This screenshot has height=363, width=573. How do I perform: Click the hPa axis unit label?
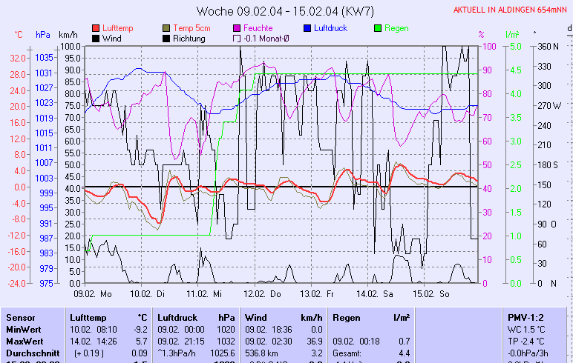coord(43,35)
